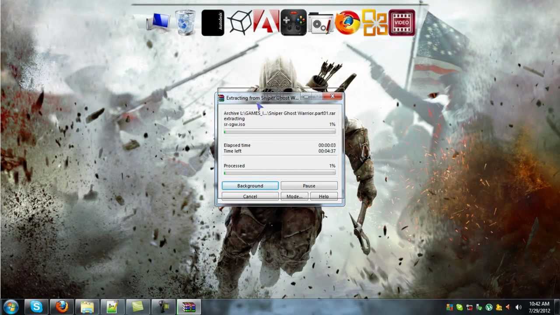This screenshot has width=560, height=315.
Task: Click the sr-sgw.iso file name
Action: (234, 124)
